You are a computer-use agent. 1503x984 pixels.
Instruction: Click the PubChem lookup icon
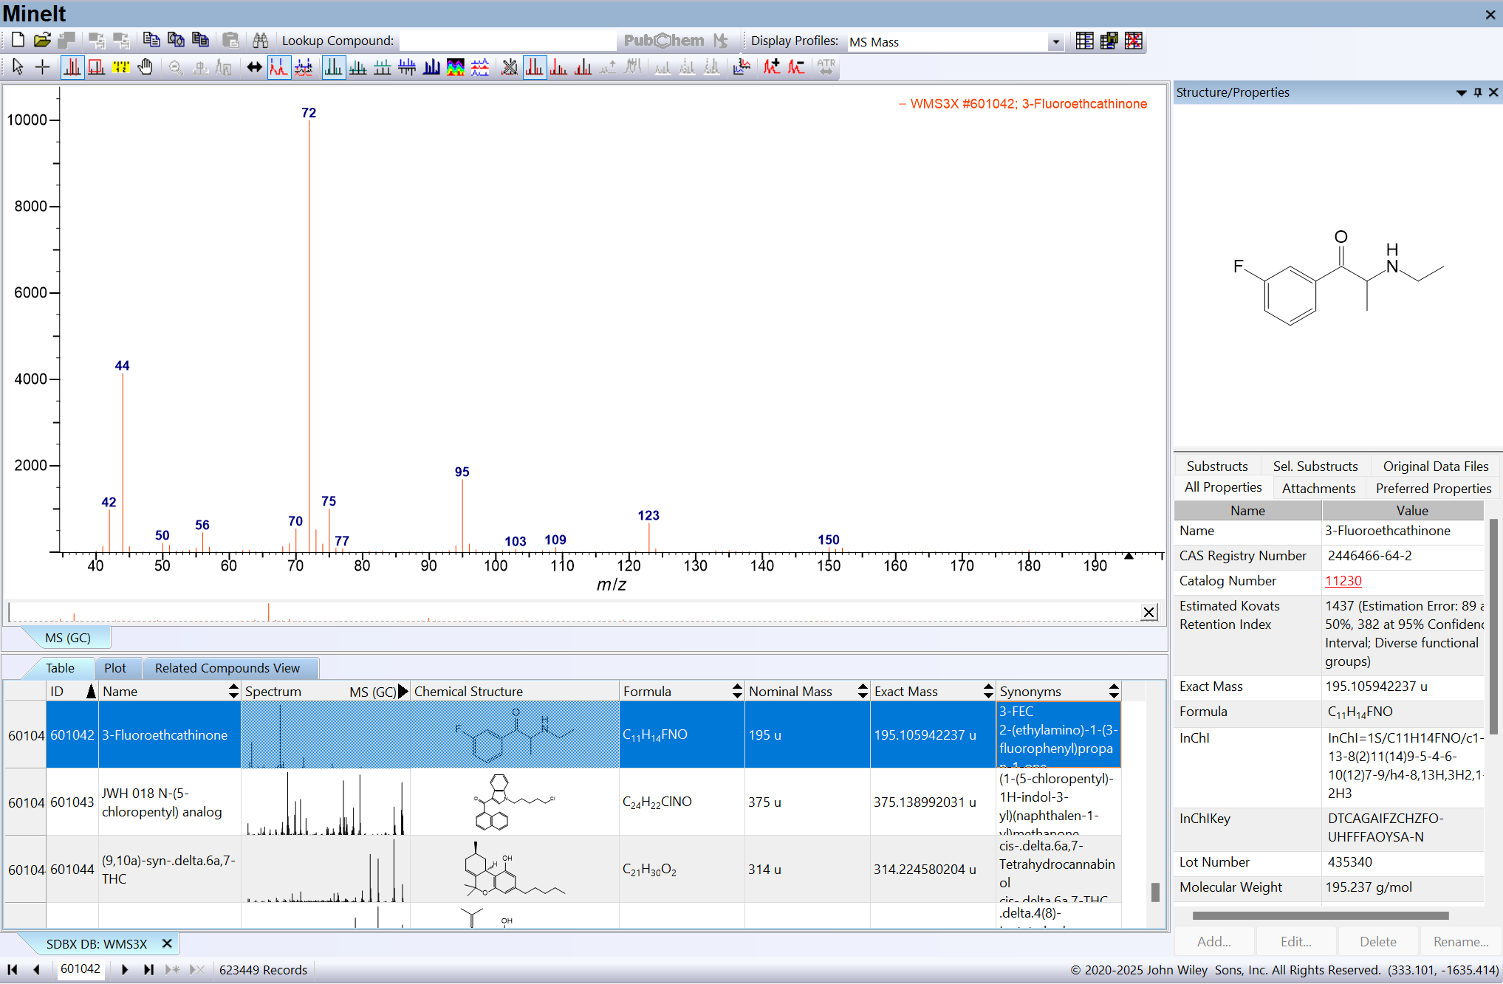663,41
